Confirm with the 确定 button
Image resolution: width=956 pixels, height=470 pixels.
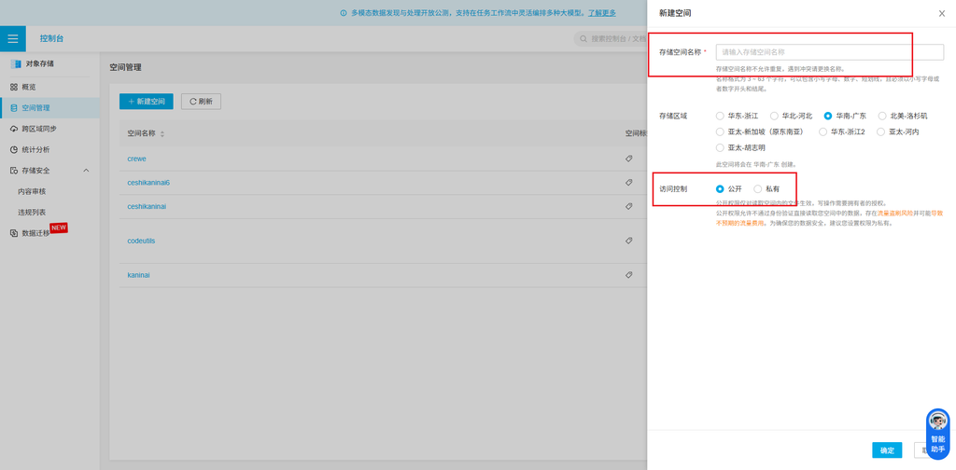pos(887,450)
